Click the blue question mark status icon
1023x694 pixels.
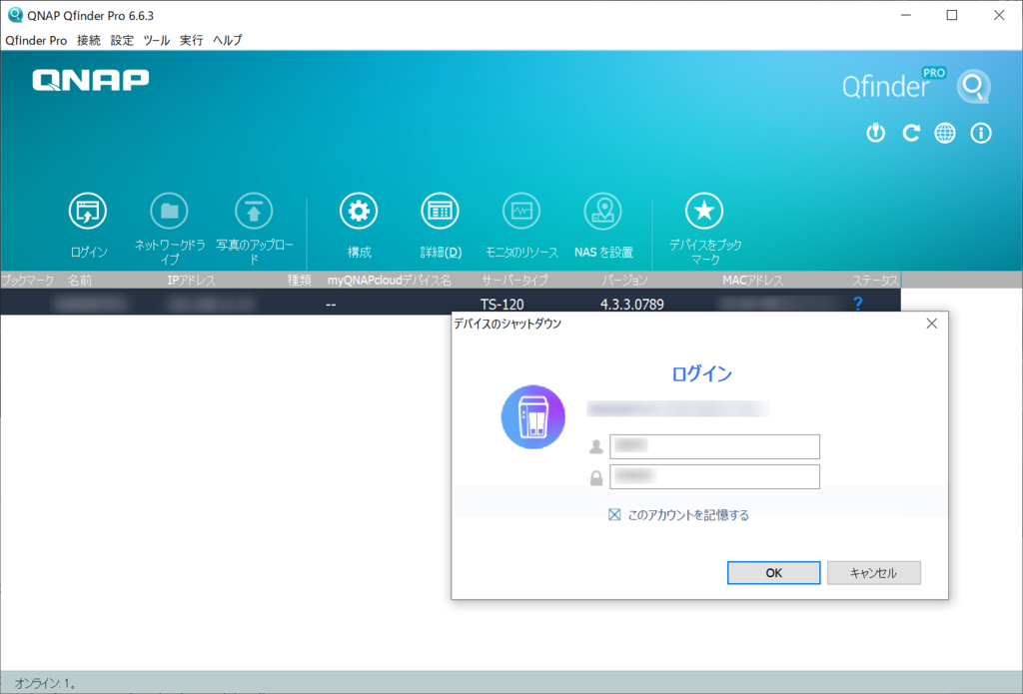click(858, 304)
